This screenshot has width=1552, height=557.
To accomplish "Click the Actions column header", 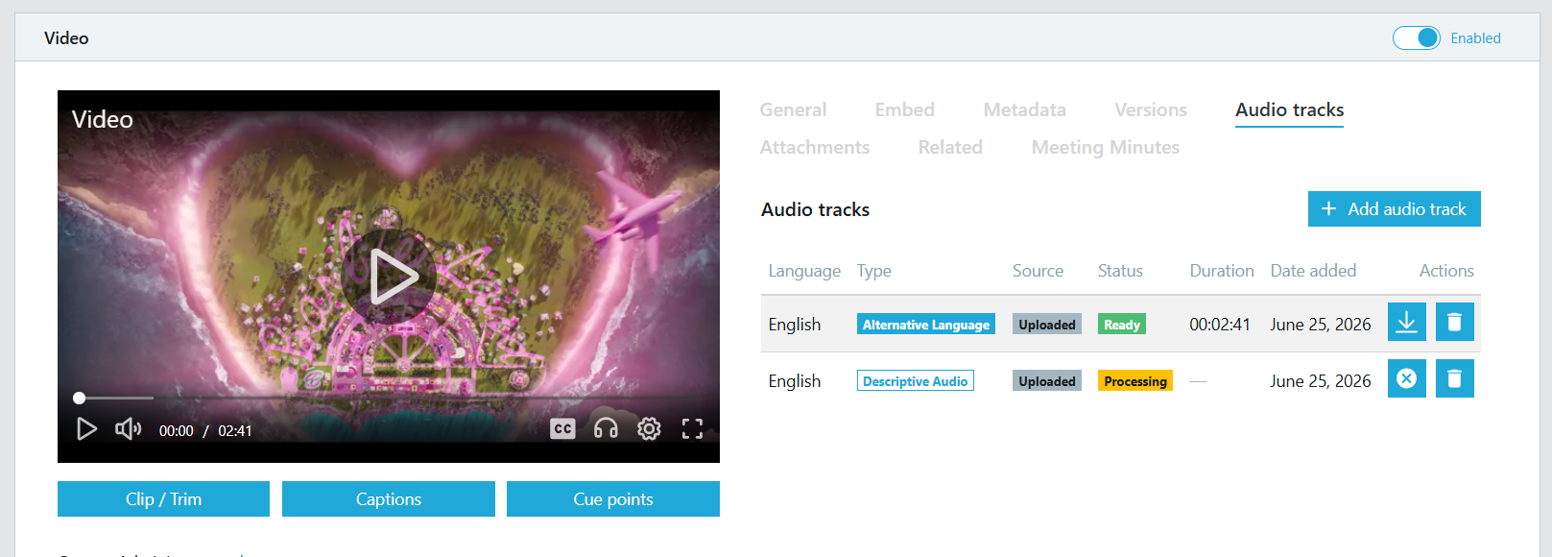I will click(x=1446, y=271).
